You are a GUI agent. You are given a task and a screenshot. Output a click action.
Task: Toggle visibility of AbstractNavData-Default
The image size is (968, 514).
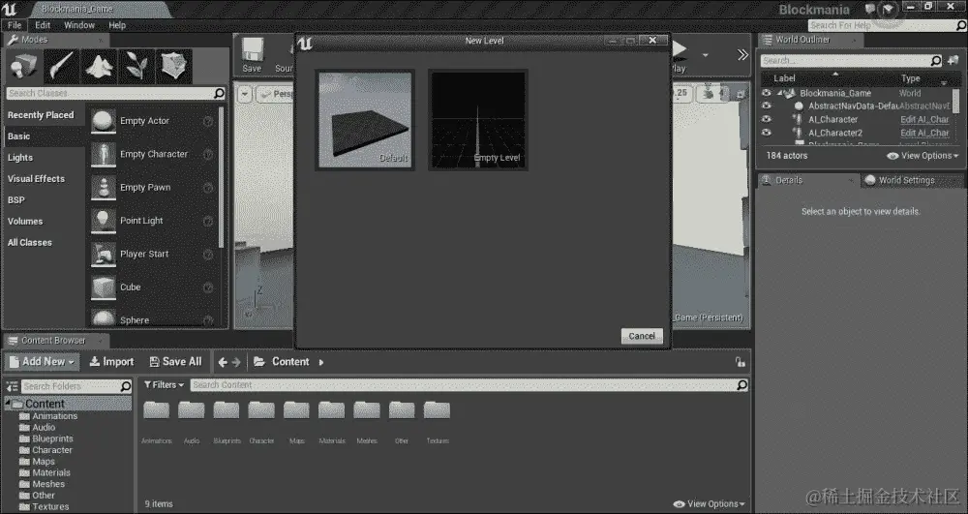(x=766, y=106)
